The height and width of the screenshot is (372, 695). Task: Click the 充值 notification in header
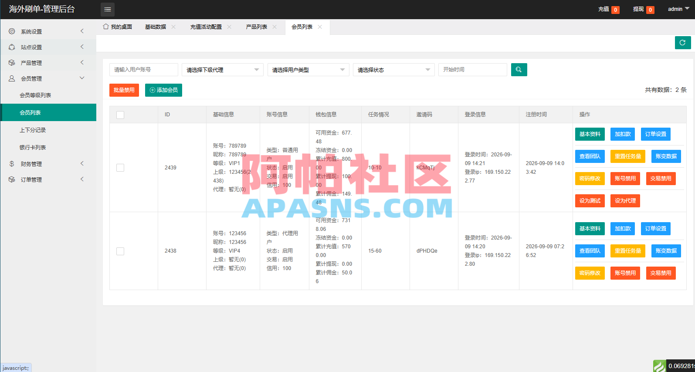coord(609,9)
